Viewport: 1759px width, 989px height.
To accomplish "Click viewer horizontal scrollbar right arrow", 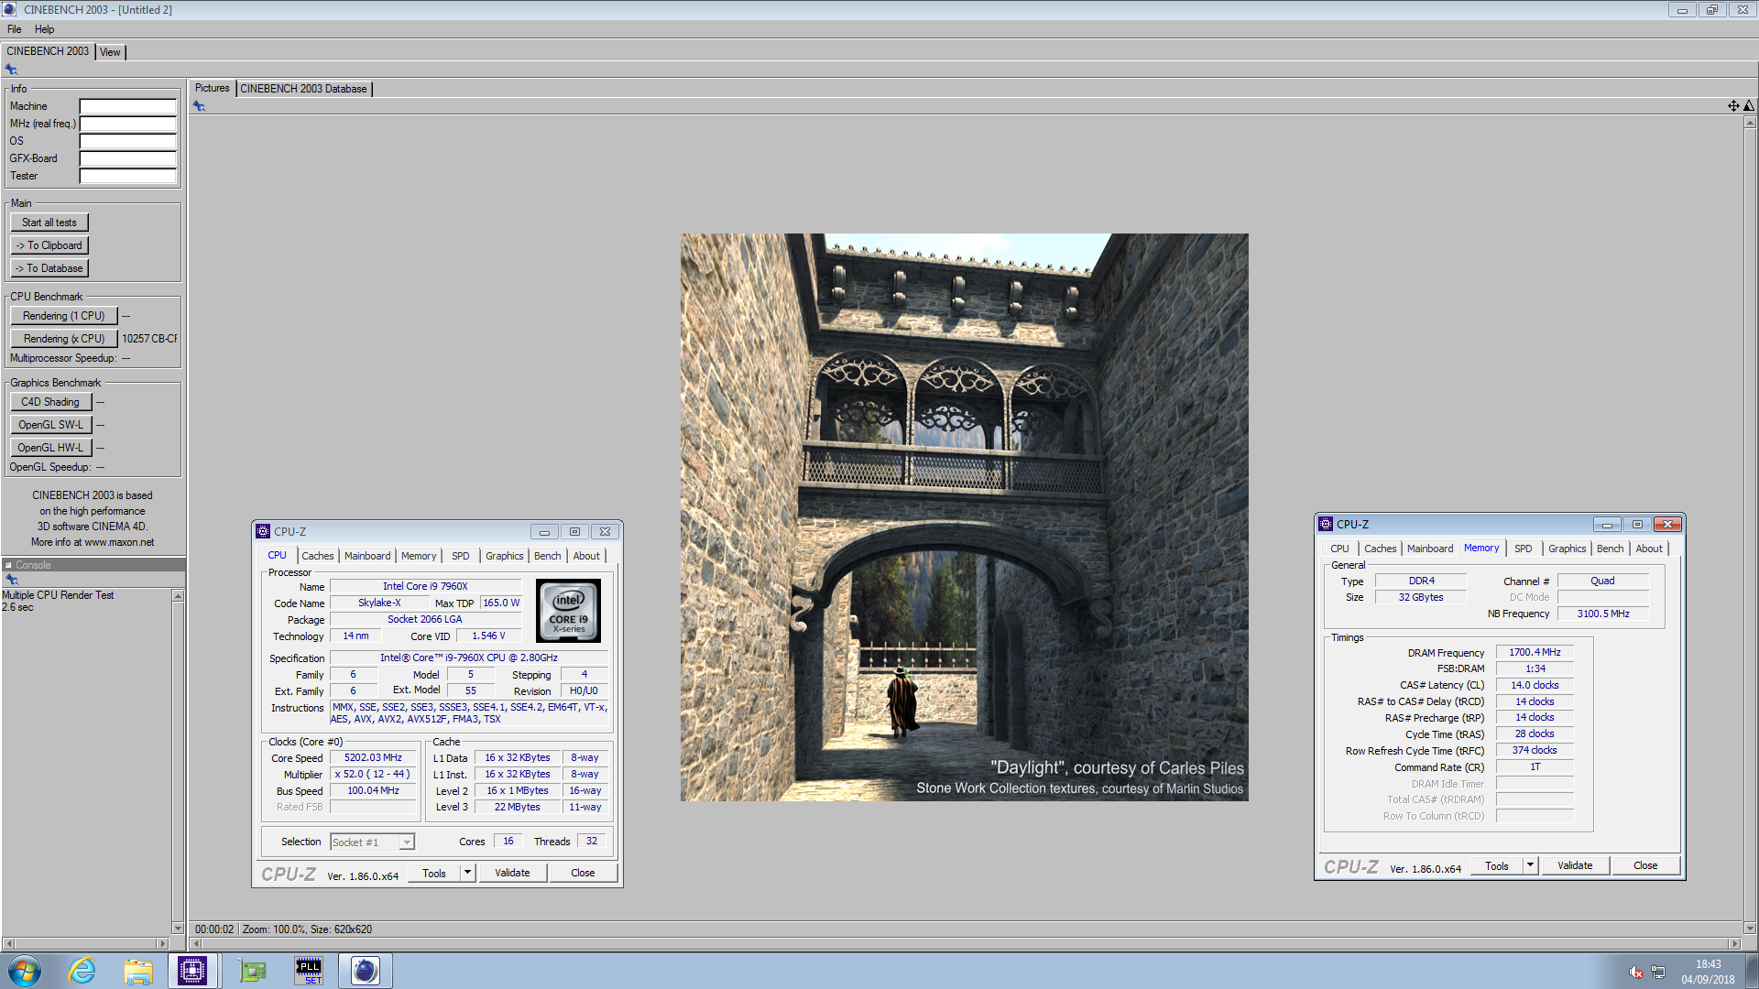I will coord(1733,943).
